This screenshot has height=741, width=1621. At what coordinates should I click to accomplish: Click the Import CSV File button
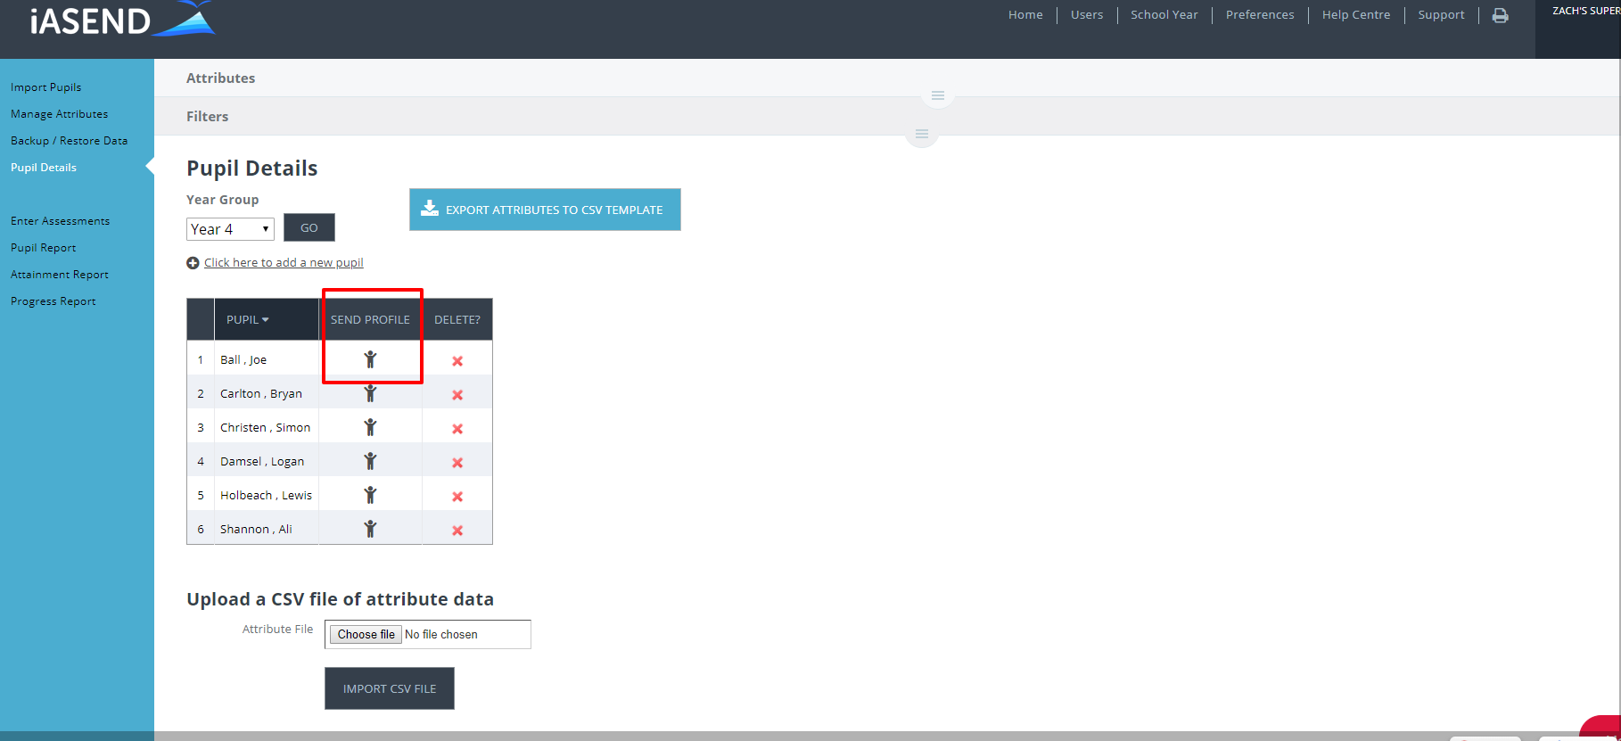point(390,688)
